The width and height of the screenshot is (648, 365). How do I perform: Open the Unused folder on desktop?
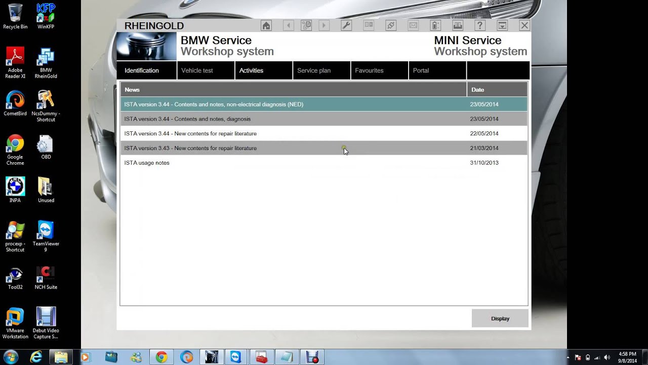click(46, 190)
